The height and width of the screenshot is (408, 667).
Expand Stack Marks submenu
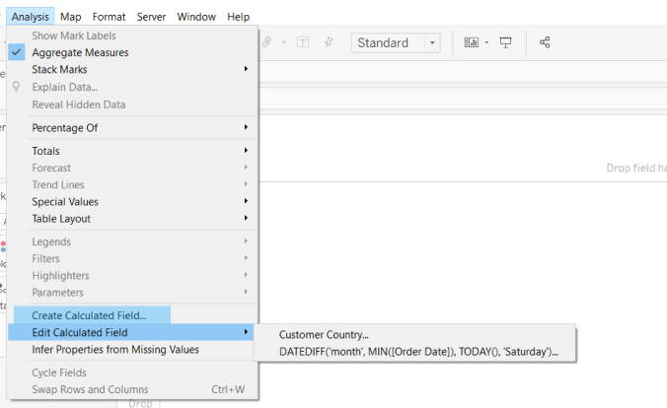click(x=132, y=69)
